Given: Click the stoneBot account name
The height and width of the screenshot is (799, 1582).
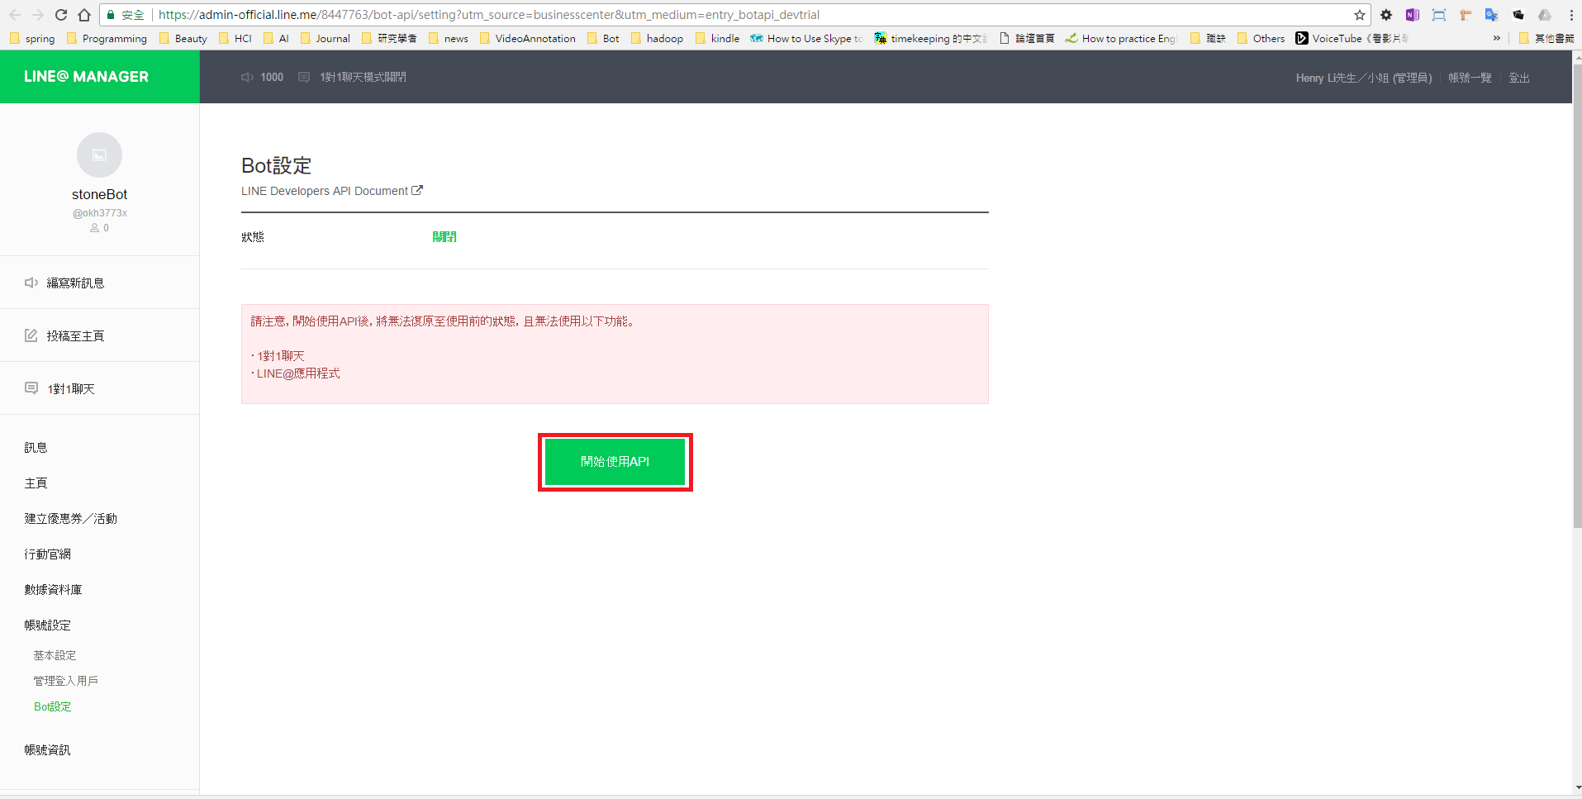Looking at the screenshot, I should pyautogui.click(x=99, y=194).
